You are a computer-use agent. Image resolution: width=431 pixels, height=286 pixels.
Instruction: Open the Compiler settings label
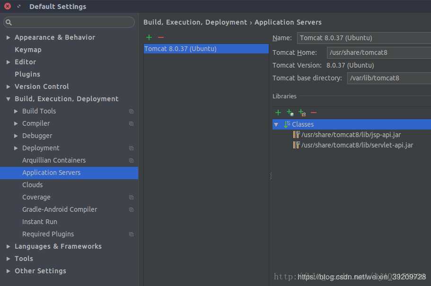pyautogui.click(x=36, y=123)
